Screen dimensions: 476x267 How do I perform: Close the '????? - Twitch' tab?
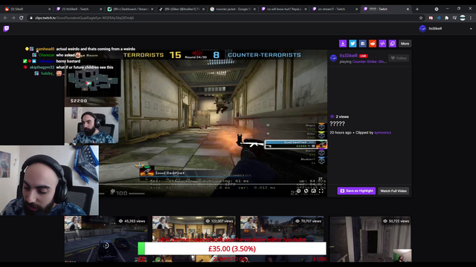click(x=408, y=9)
